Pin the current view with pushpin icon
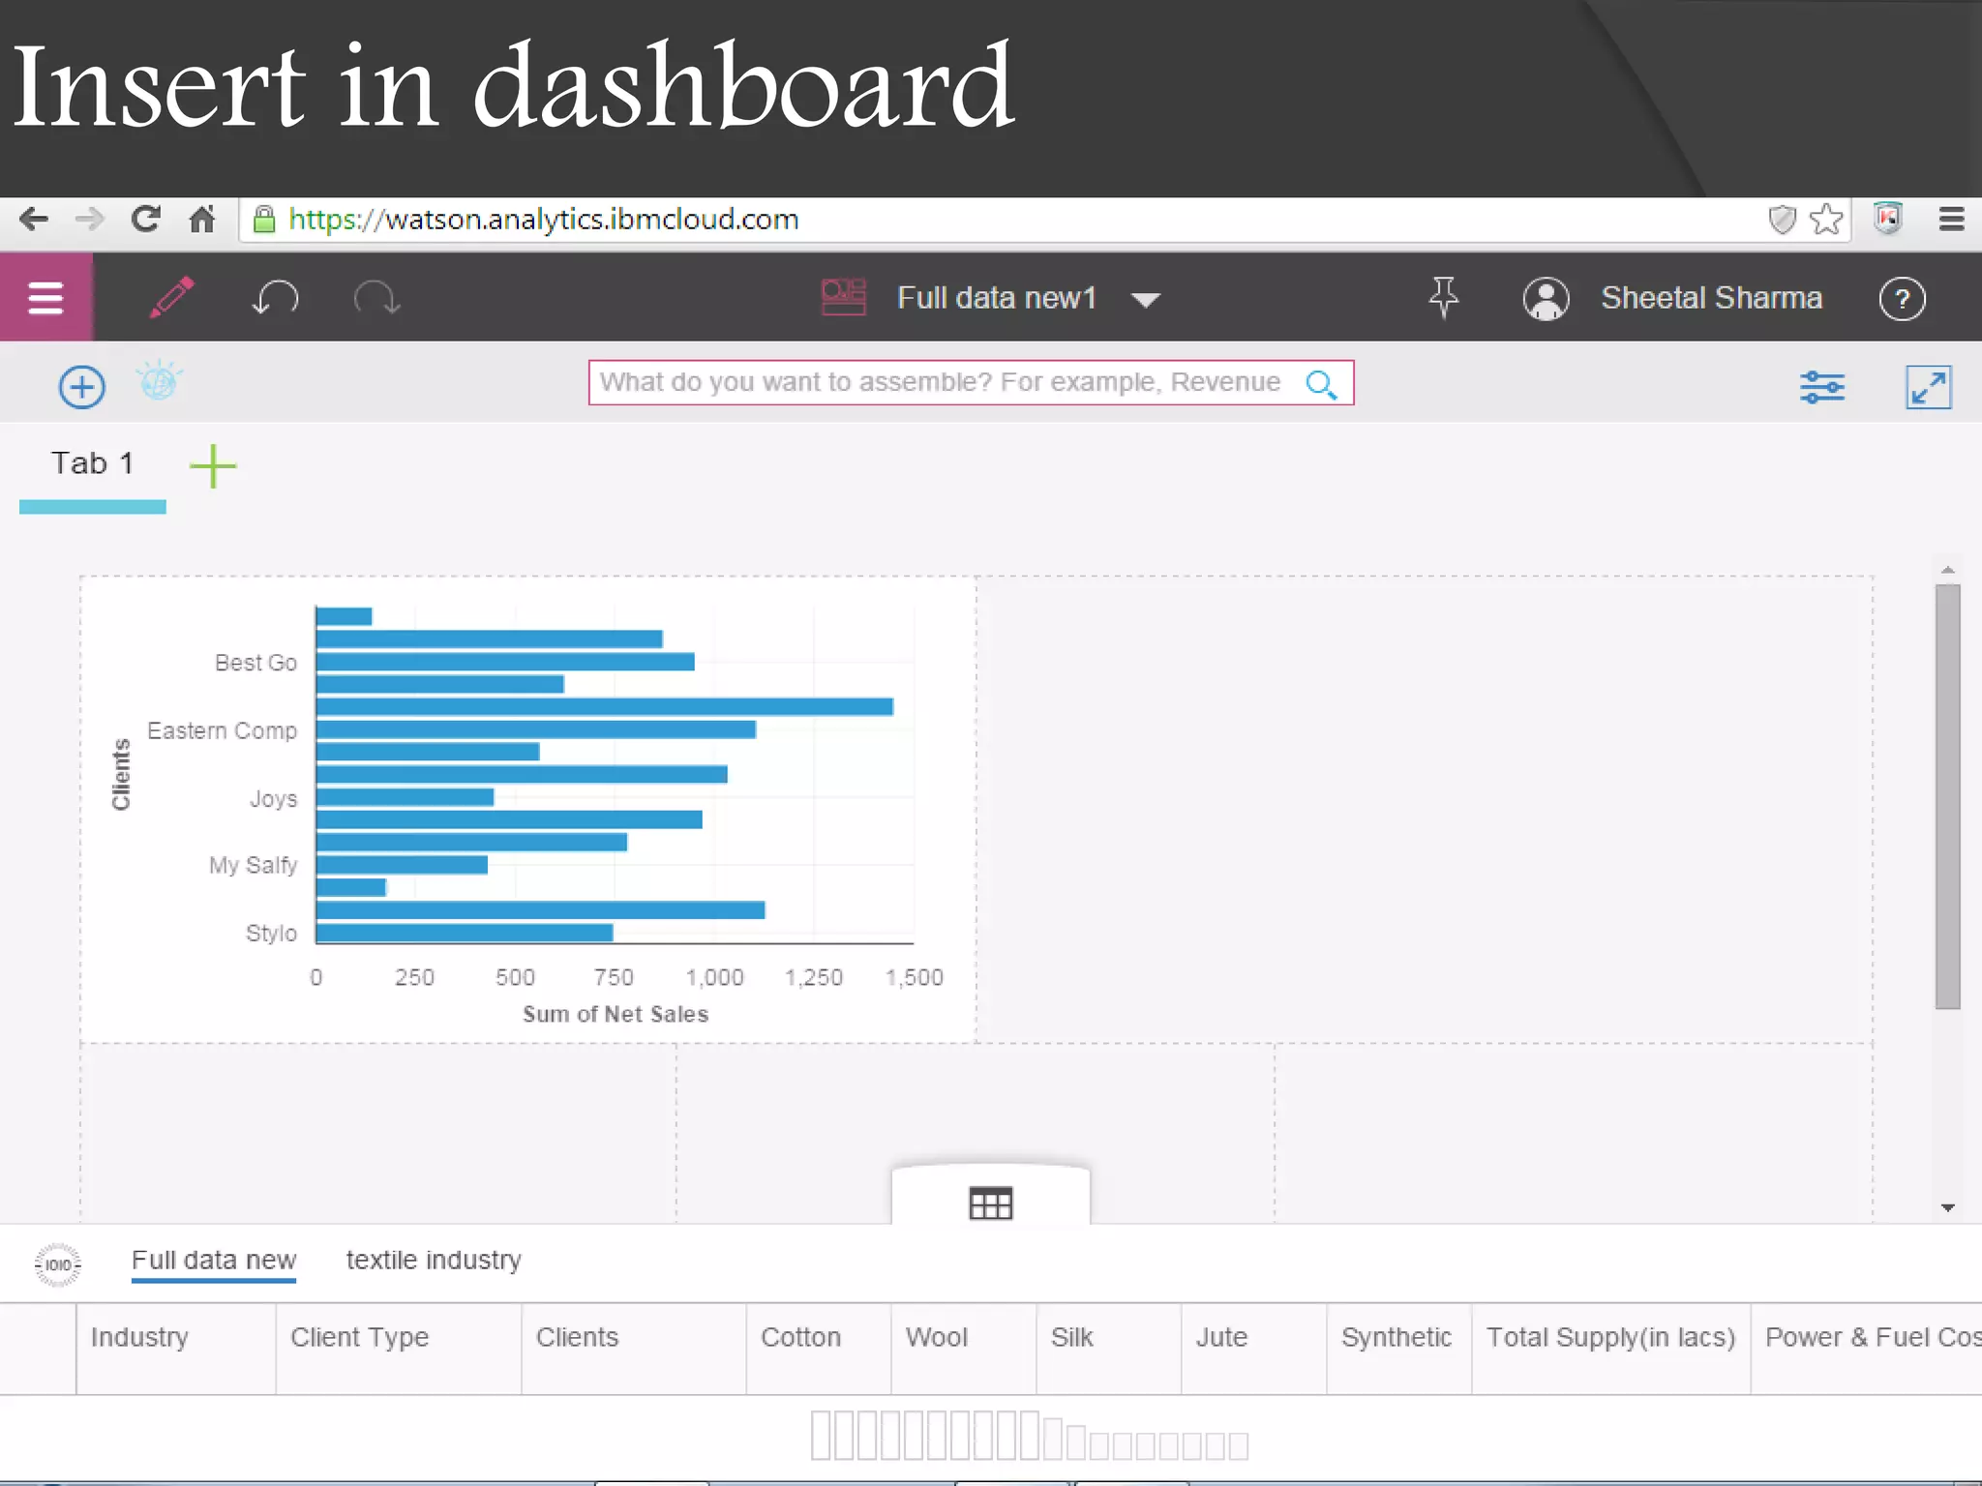The width and height of the screenshot is (1982, 1486). (1443, 298)
